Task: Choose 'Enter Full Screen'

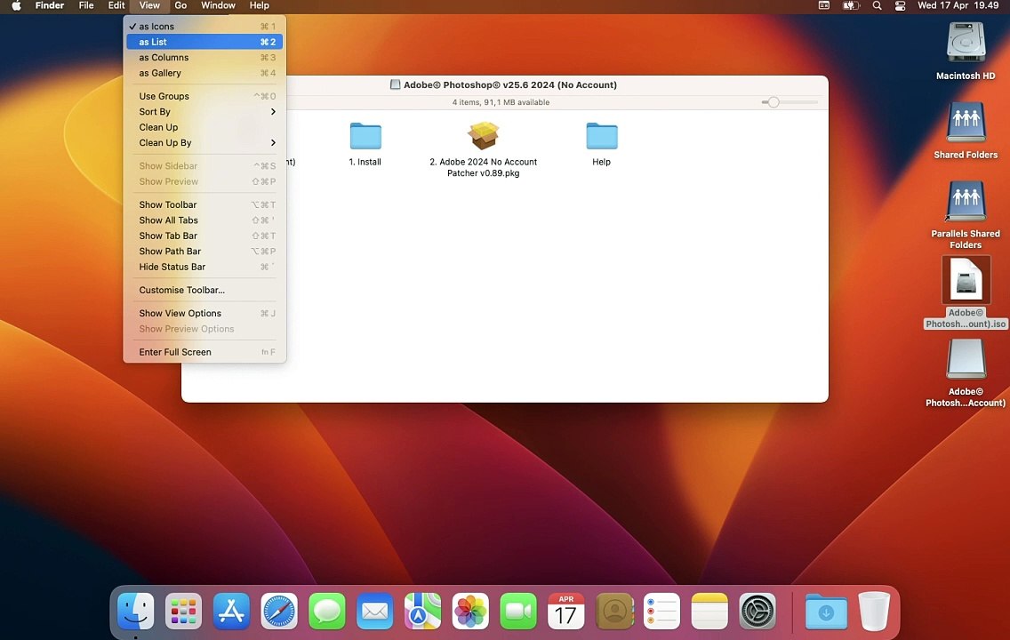Action: [204, 352]
